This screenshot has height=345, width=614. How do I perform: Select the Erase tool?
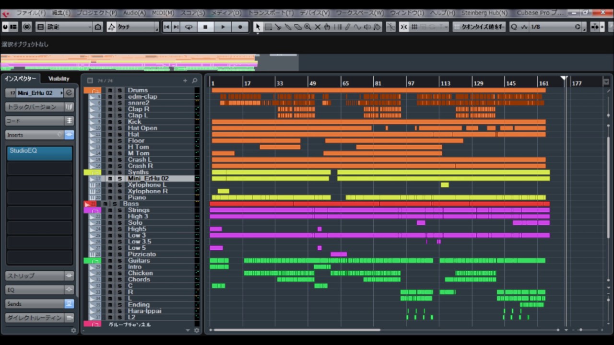297,27
